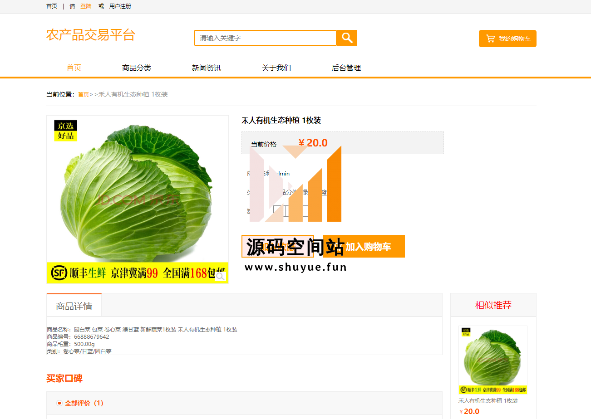Open the cabbage thumbnail under 相似推荐
The width and height of the screenshot is (591, 419).
pyautogui.click(x=493, y=360)
